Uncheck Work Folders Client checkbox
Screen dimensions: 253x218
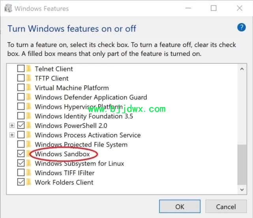click(x=21, y=182)
